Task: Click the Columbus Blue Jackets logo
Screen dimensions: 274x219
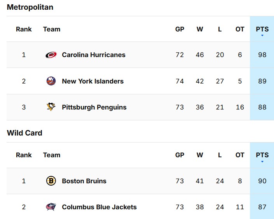Action: (x=51, y=207)
